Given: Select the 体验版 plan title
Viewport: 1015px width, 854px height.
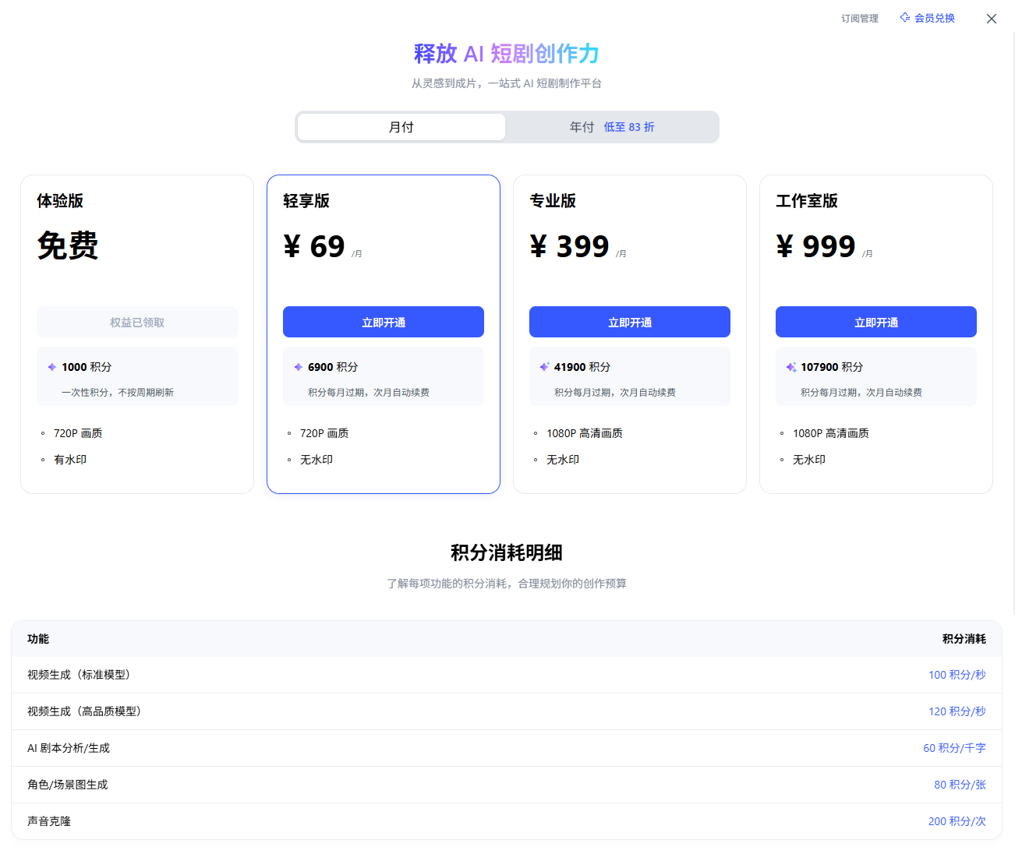Looking at the screenshot, I should 60,201.
